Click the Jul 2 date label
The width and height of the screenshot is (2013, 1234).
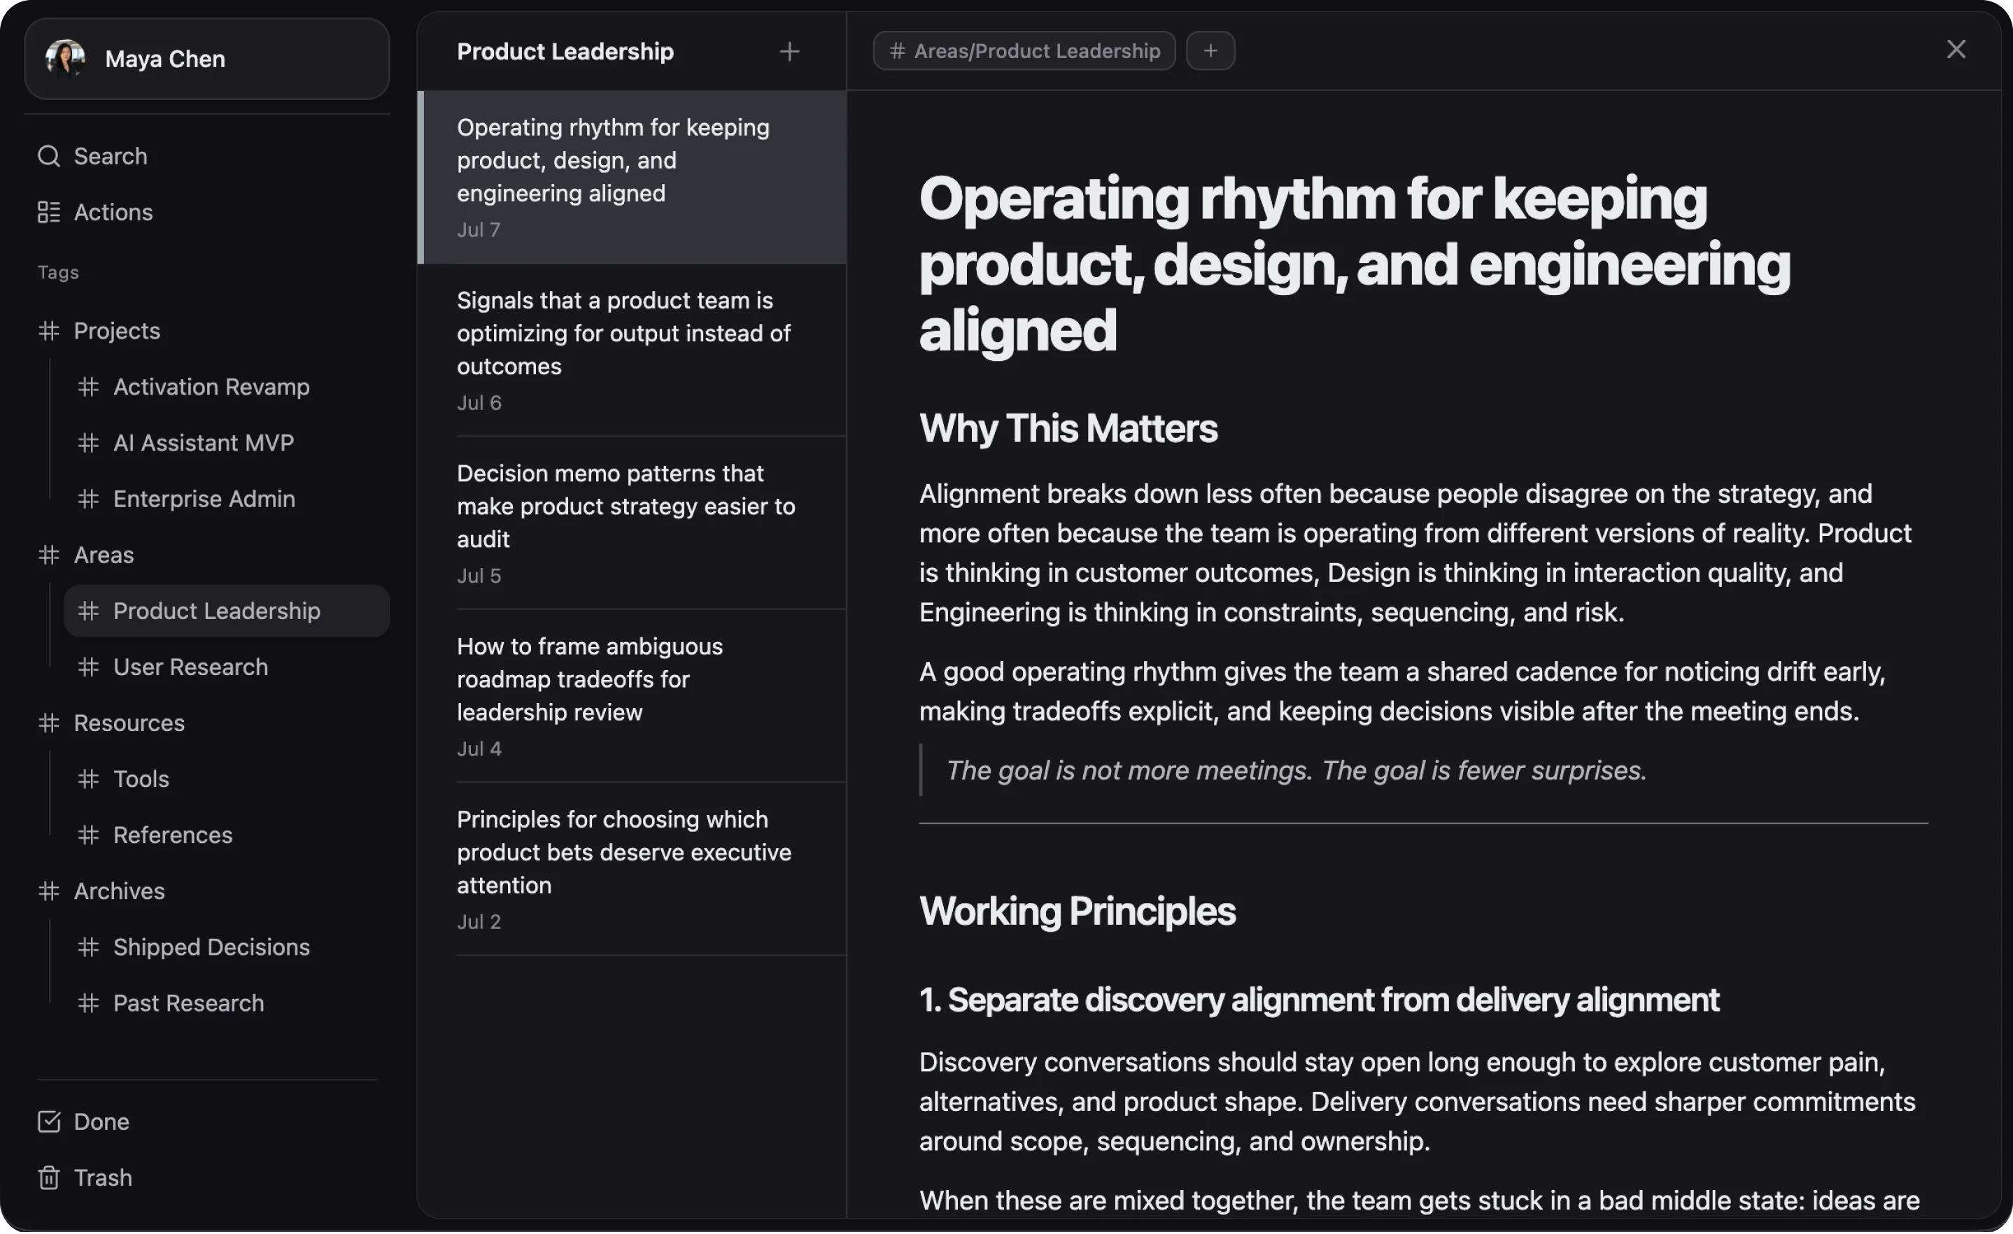[479, 922]
